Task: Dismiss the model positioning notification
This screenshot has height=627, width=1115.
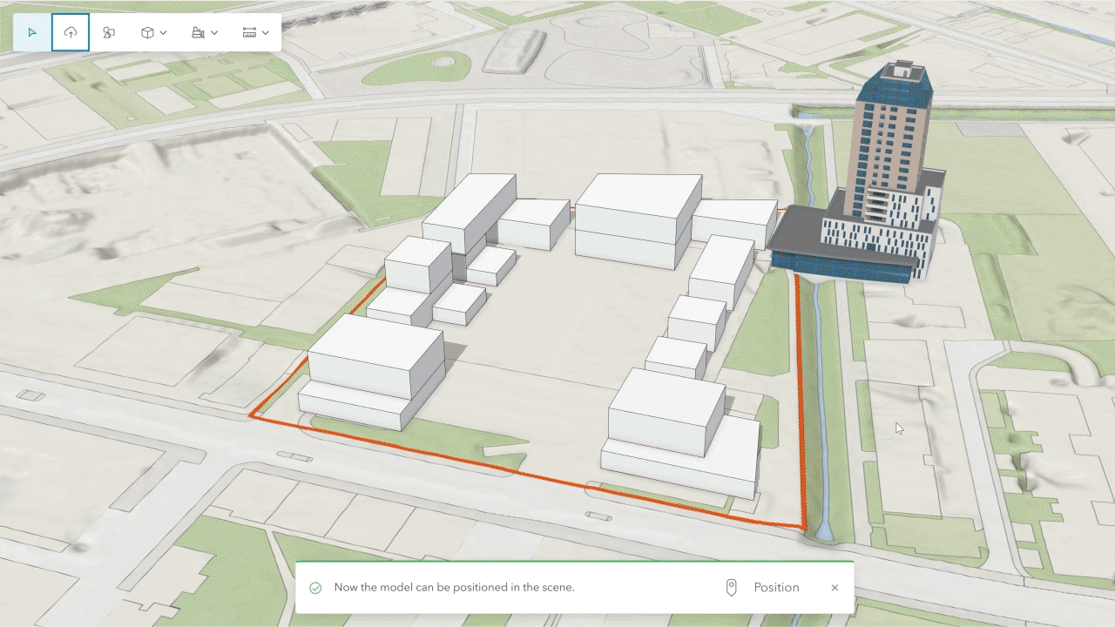Action: (x=835, y=588)
